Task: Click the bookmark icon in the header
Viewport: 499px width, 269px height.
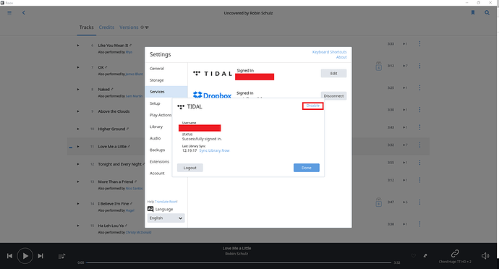Action: point(473,13)
